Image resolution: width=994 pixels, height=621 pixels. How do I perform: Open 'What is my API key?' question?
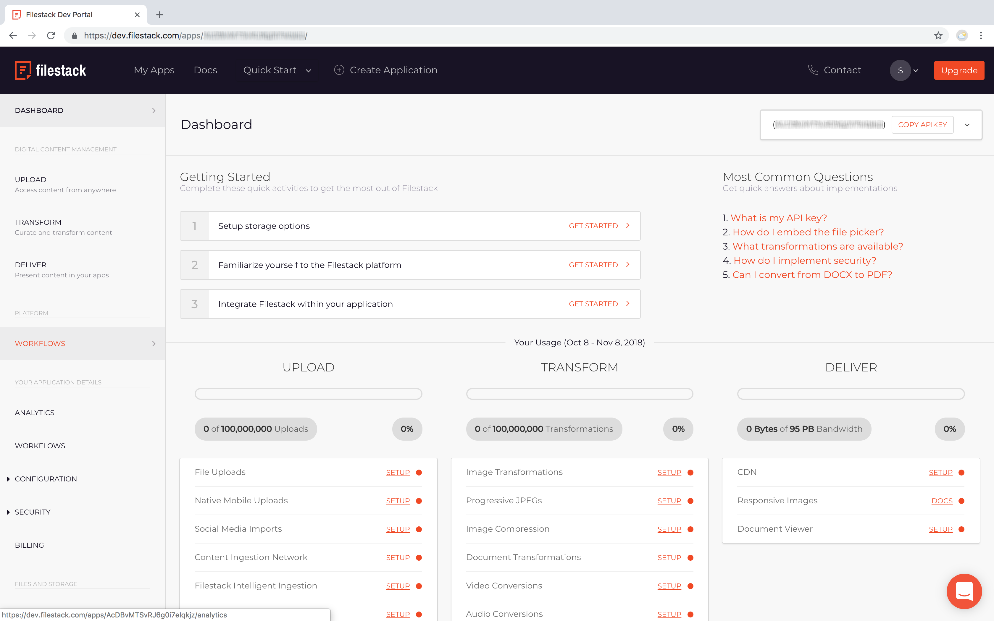coord(778,218)
